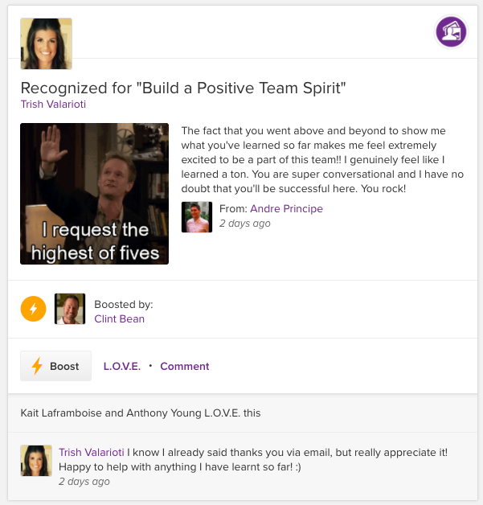Viewport: 483px width, 505px height.
Task: Open Trish Valarioti's large profile photo at top
Action: (x=46, y=43)
